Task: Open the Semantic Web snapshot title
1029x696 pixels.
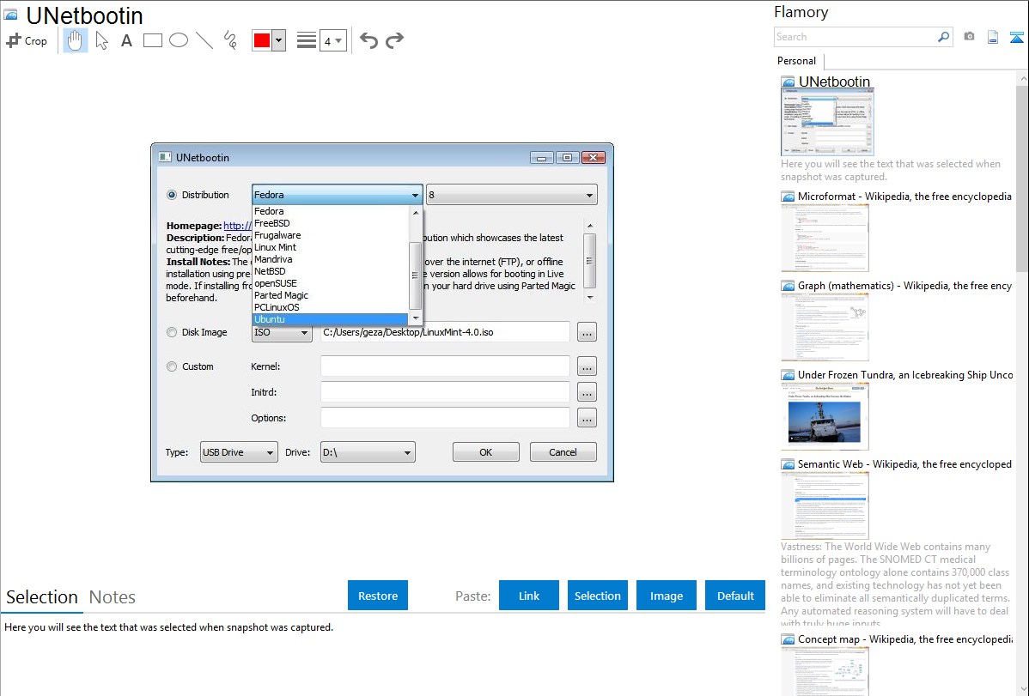Action: pyautogui.click(x=904, y=464)
